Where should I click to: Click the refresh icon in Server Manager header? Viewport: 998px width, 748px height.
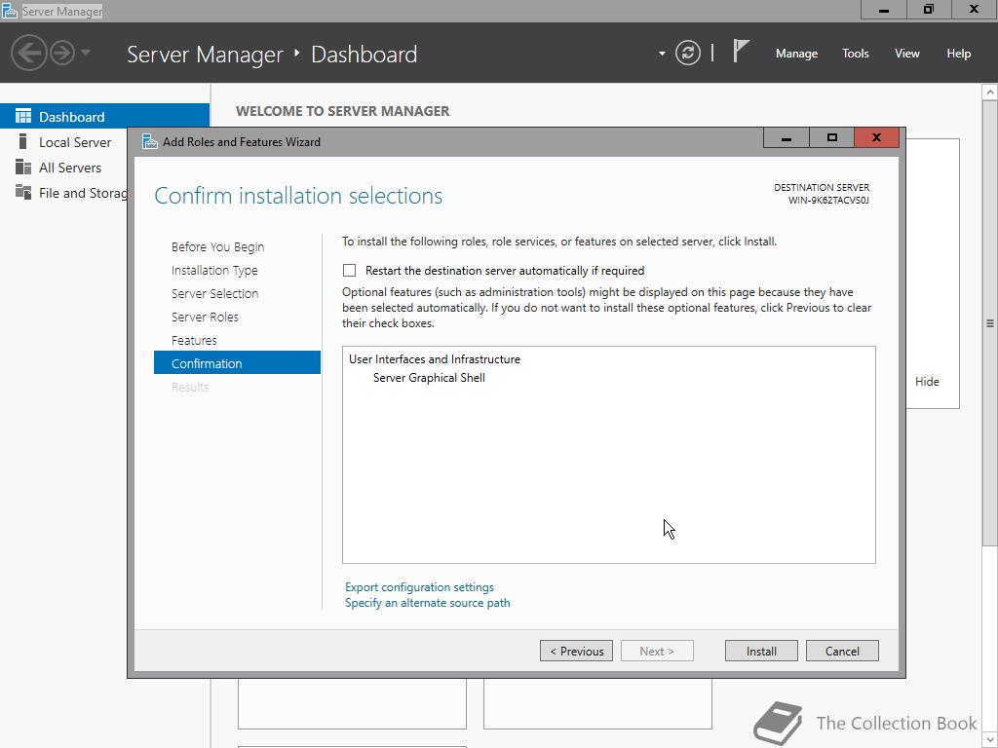[x=687, y=53]
